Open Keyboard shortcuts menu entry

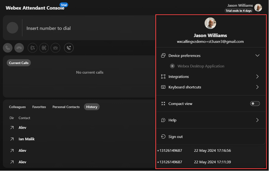(210, 87)
